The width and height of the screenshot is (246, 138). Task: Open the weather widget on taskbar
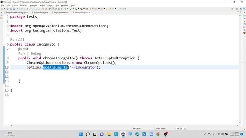[9, 134]
